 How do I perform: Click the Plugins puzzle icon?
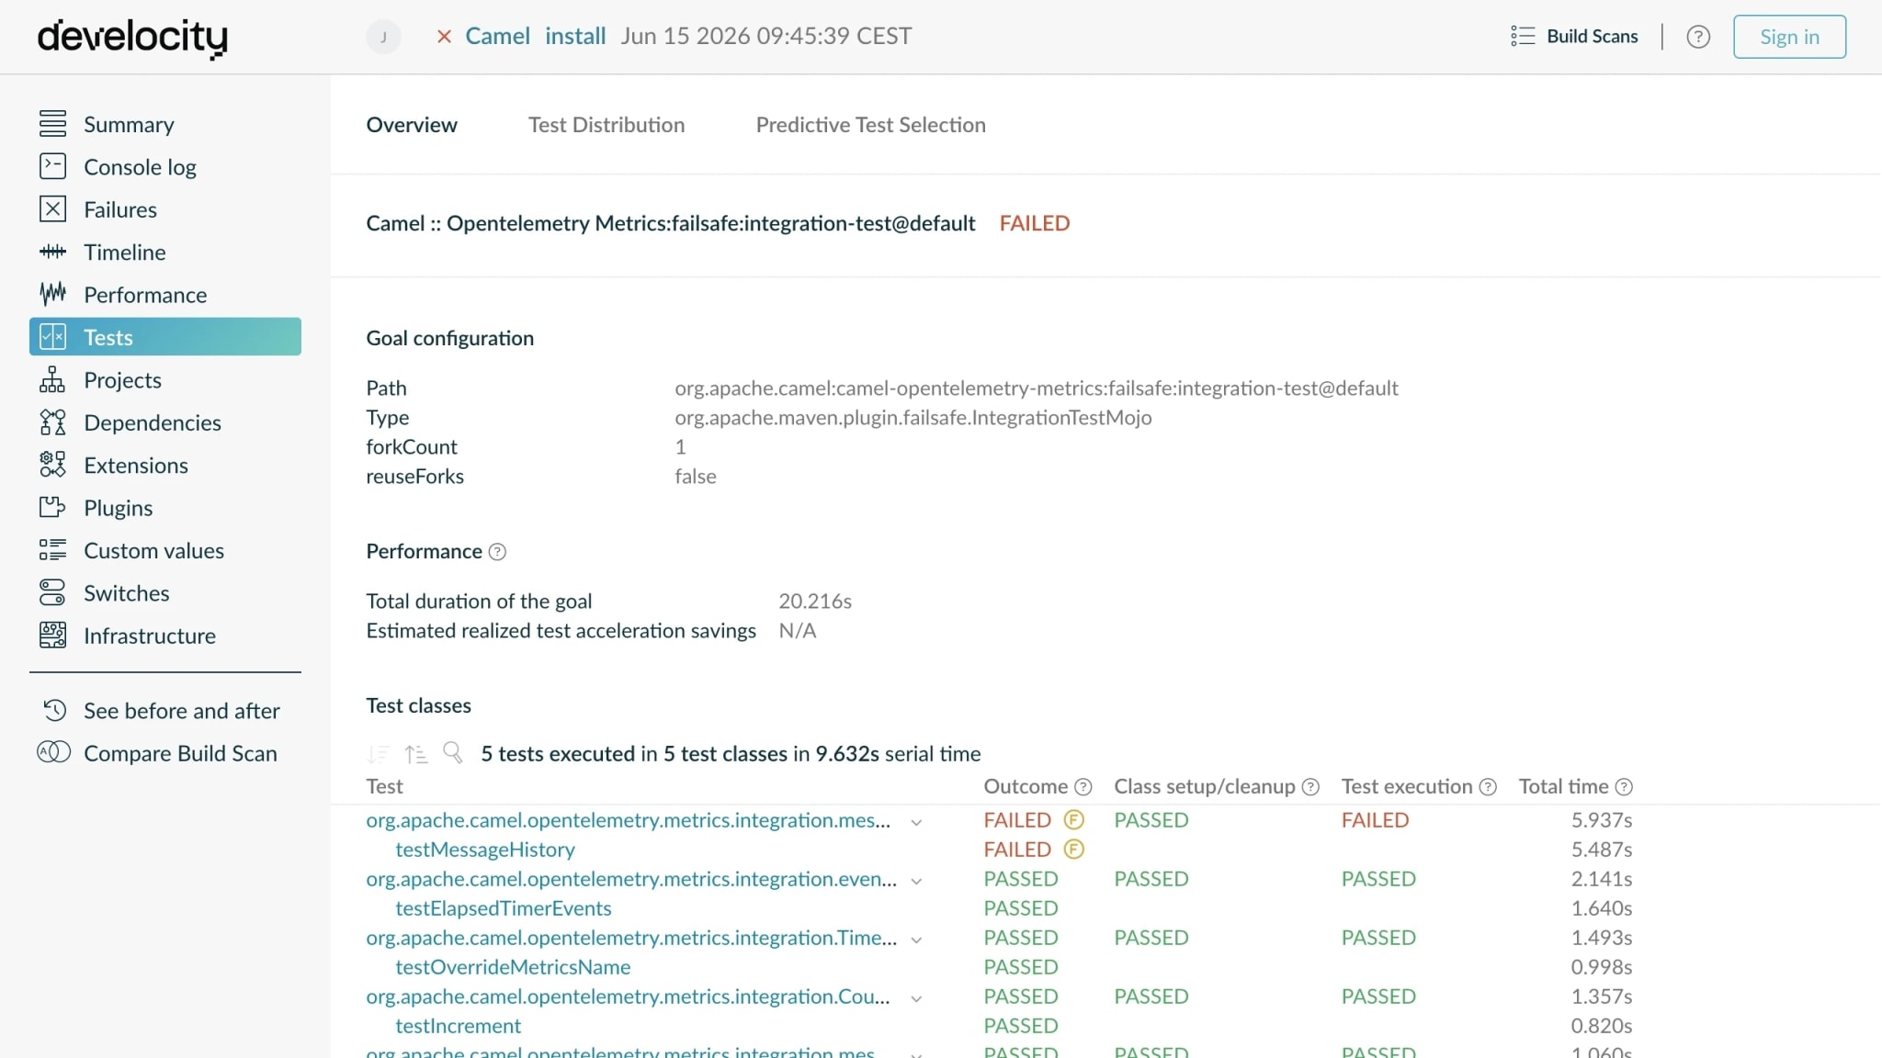coord(52,507)
